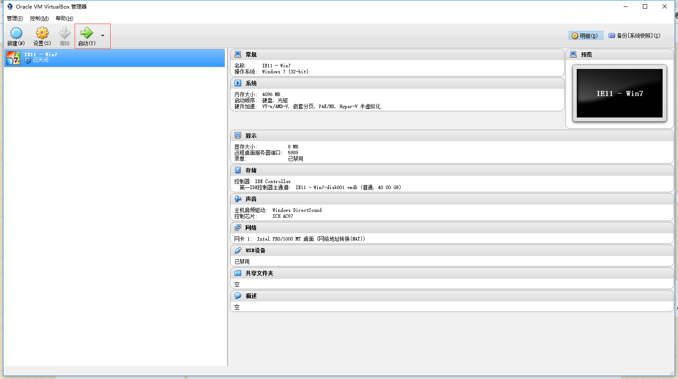Open the dropdown arrow beside 启动(T)
The image size is (678, 379).
pyautogui.click(x=102, y=36)
